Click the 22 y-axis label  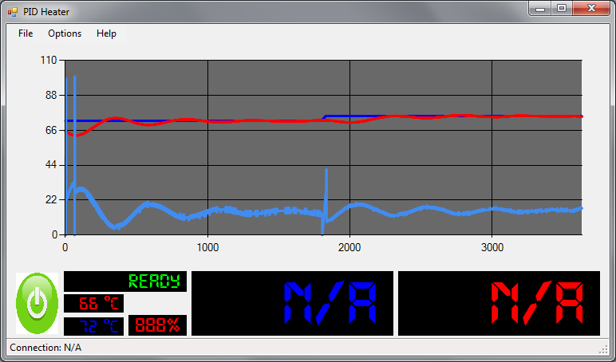pyautogui.click(x=51, y=200)
